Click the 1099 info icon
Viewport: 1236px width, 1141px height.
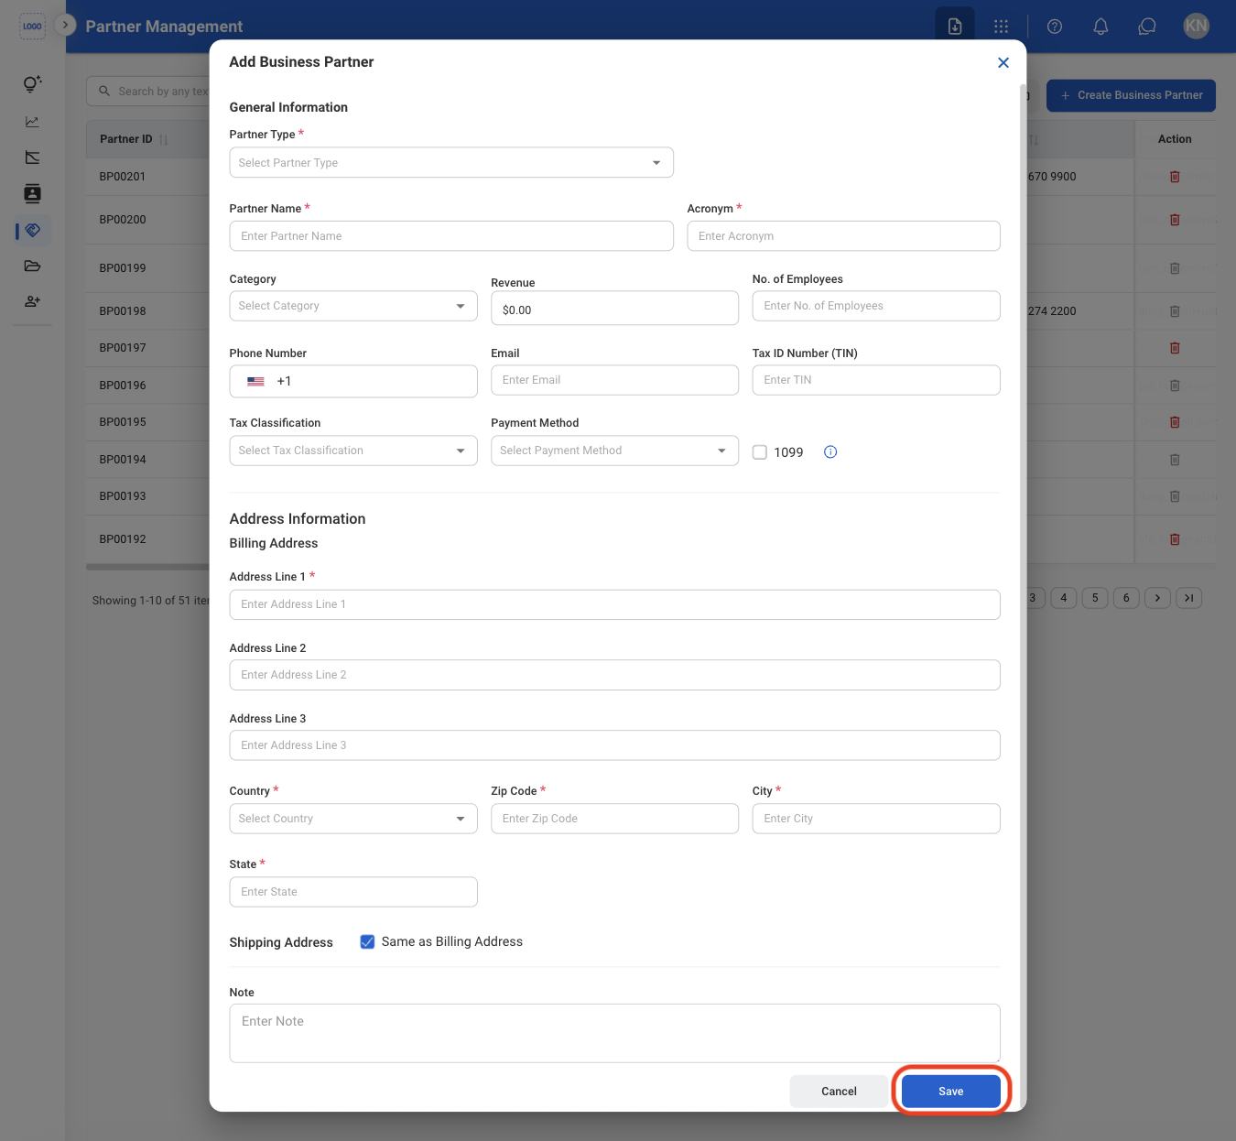[x=830, y=452]
